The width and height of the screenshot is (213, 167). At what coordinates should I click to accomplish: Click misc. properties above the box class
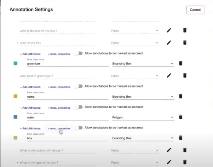(x=59, y=128)
